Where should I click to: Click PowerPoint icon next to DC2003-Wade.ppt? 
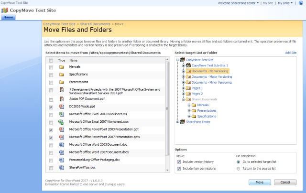click(61, 107)
